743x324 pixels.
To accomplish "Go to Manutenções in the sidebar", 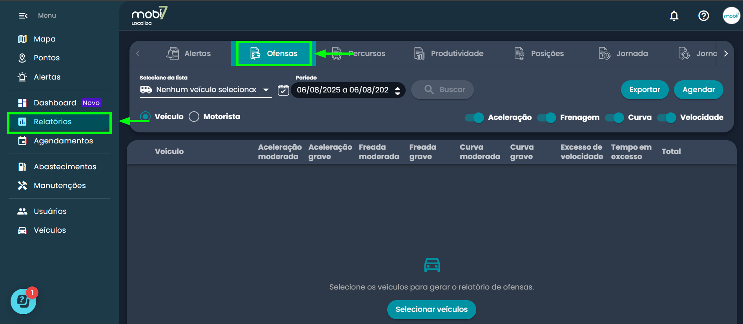I will [59, 185].
